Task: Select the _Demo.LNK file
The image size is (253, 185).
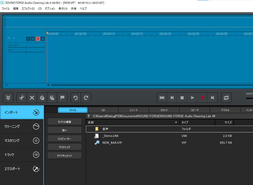Action: coord(170,136)
